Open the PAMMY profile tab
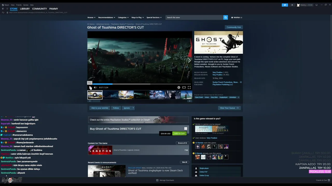The width and height of the screenshot is (332, 186). [54, 9]
